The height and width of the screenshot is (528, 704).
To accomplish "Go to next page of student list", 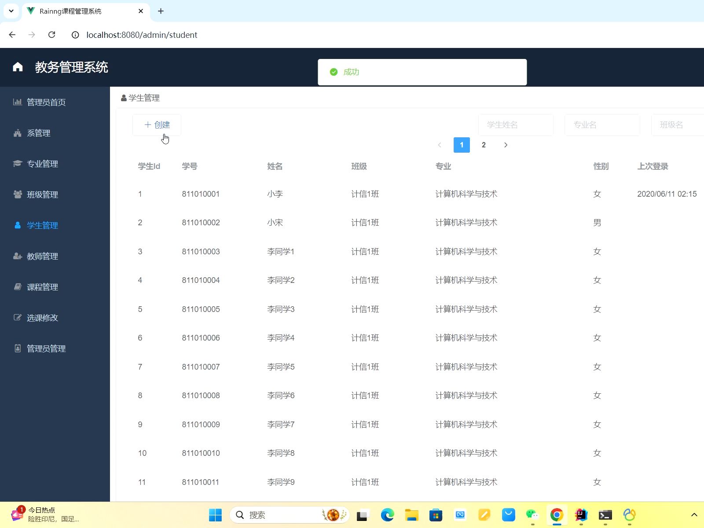I will [x=506, y=145].
